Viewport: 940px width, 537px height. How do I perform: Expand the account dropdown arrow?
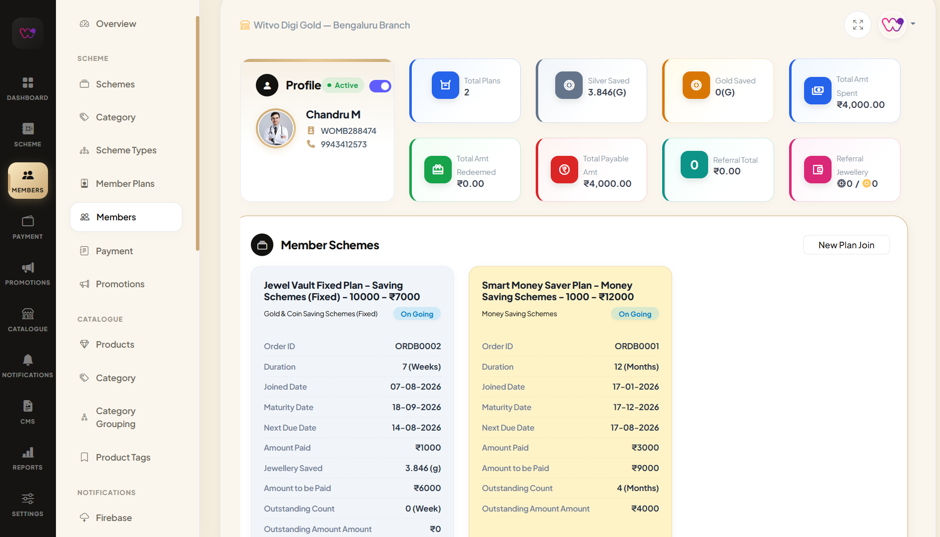click(913, 23)
